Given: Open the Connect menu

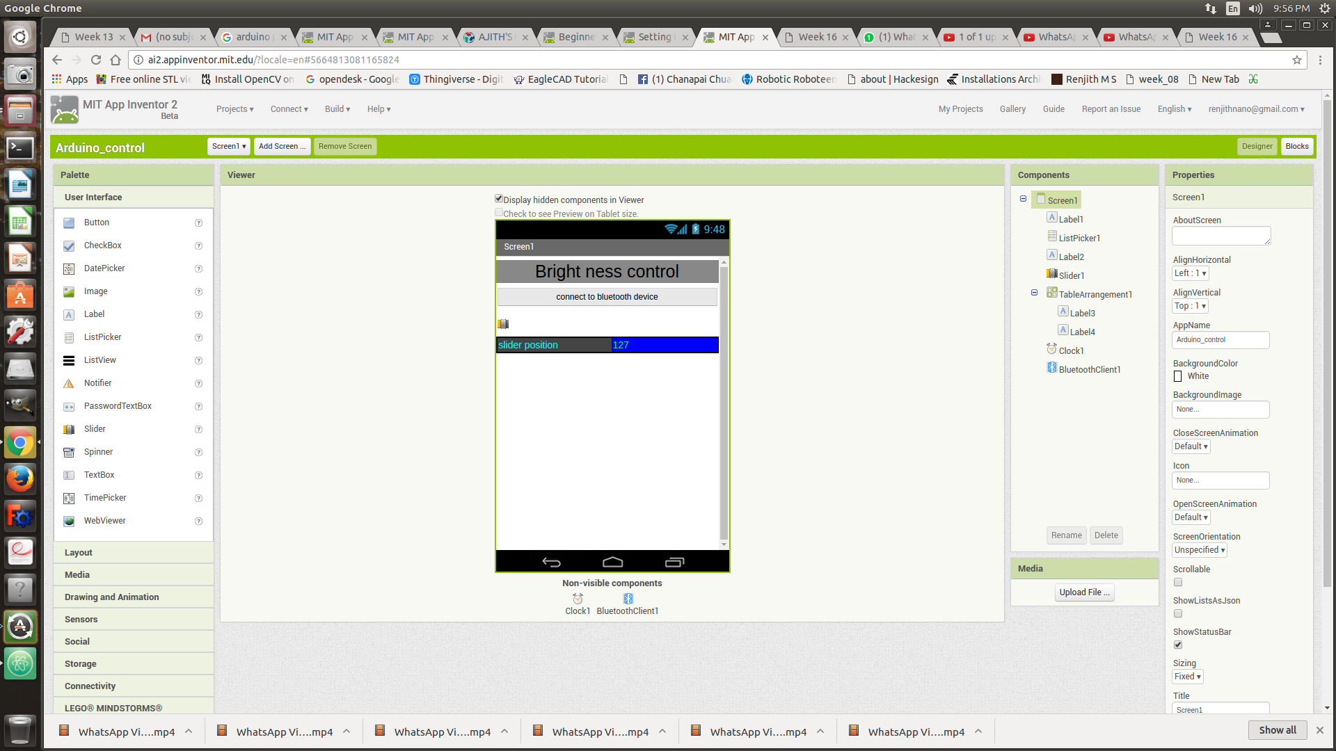Looking at the screenshot, I should [289, 109].
